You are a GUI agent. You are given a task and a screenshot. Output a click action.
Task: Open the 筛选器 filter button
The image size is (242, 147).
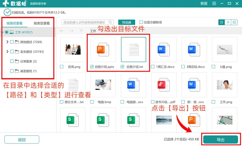pyautogui.click(x=127, y=22)
